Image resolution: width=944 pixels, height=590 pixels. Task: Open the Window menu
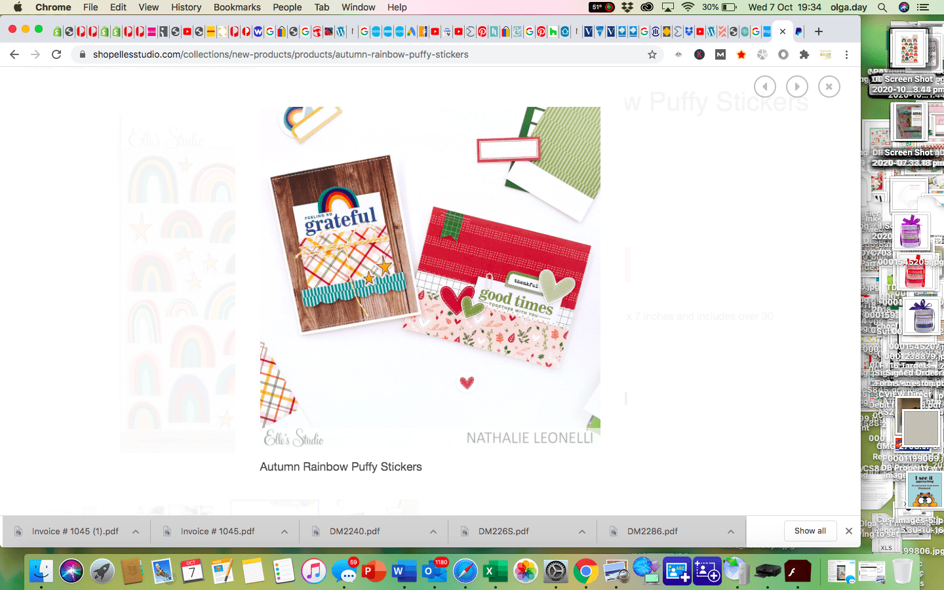359,7
